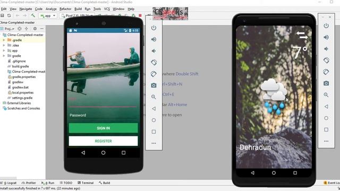
Task: Select build.gradle in the project tree
Action: pyautogui.click(x=20, y=66)
